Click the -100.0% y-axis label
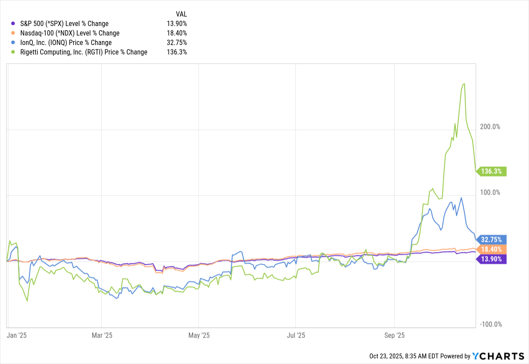Image resolution: width=529 pixels, height=364 pixels. point(489,325)
